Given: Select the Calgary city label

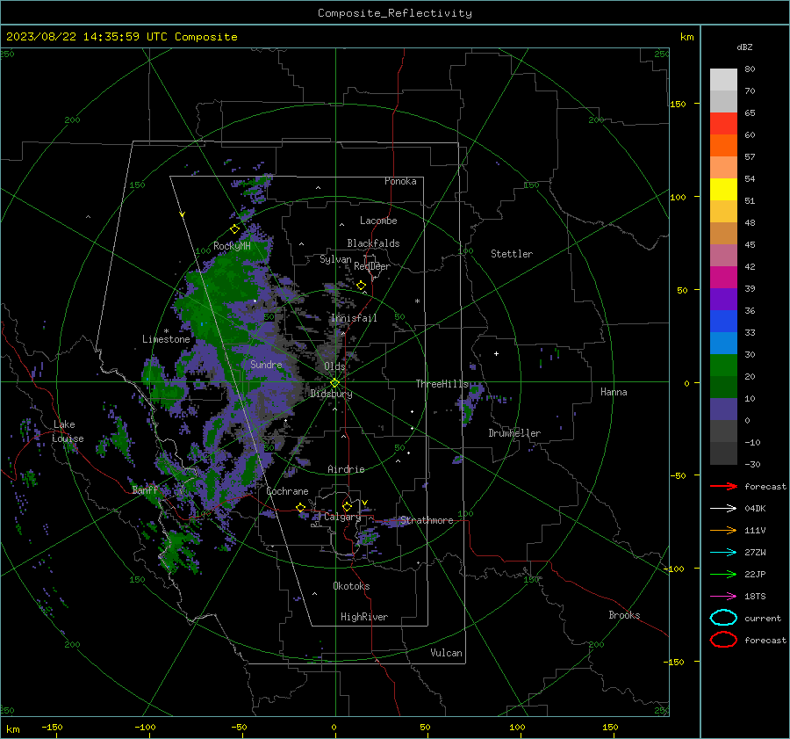Looking at the screenshot, I should 342,517.
